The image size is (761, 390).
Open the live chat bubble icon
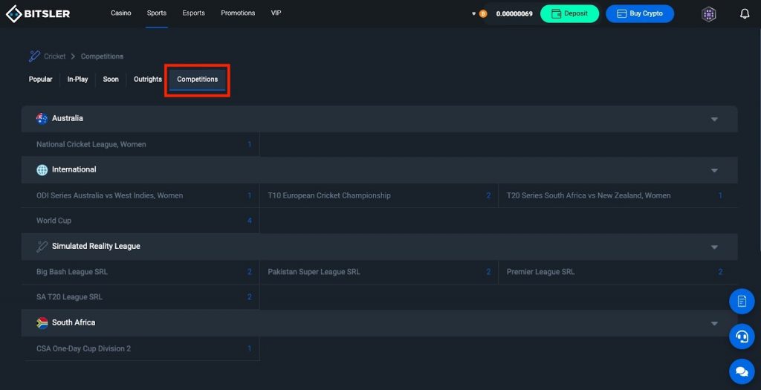(x=742, y=369)
